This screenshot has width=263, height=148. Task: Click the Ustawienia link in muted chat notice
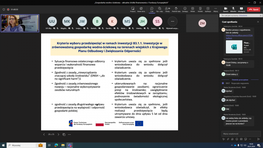point(243,16)
